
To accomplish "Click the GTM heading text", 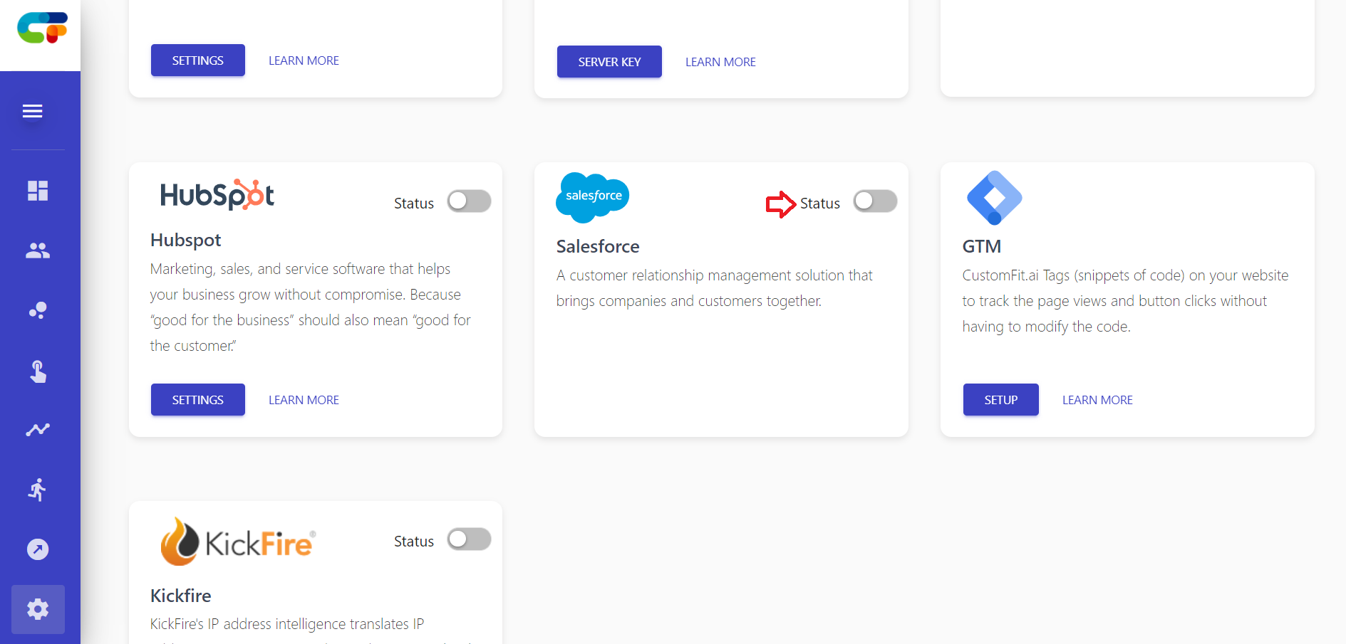I will click(x=982, y=246).
